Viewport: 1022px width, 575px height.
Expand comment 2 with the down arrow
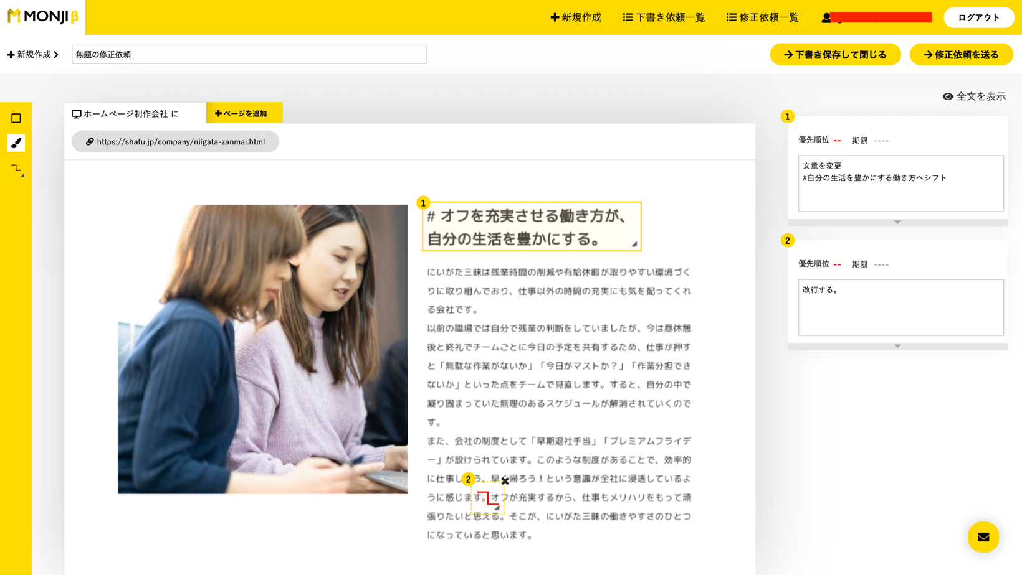[x=897, y=346]
